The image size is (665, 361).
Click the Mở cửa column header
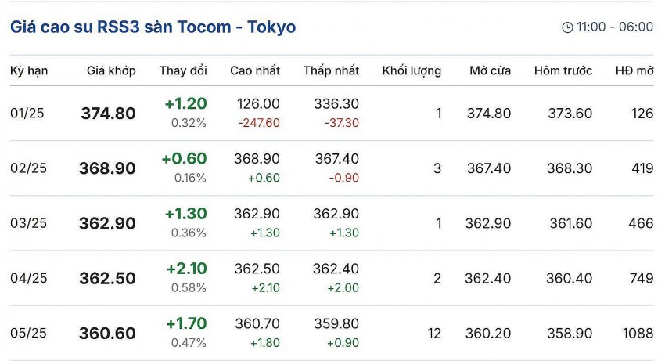[491, 70]
